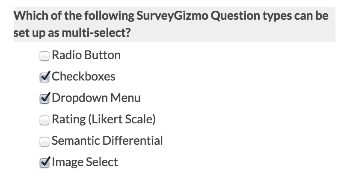Click the "Semantic Differential" label text
The height and width of the screenshot is (191, 350).
(x=107, y=141)
